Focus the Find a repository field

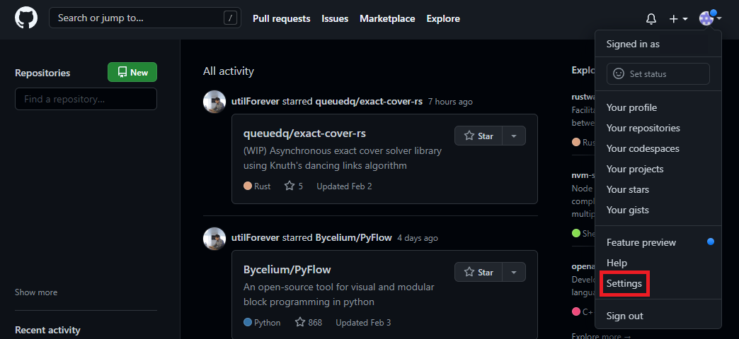pos(86,99)
